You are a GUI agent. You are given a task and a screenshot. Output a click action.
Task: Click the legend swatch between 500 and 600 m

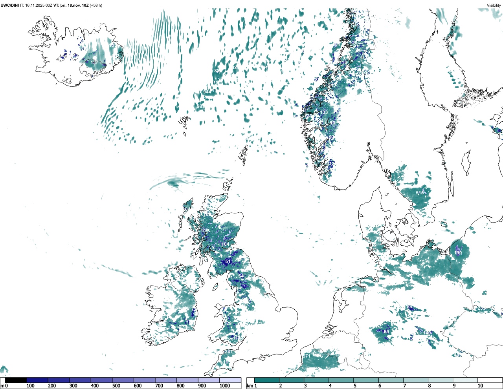tap(123, 380)
